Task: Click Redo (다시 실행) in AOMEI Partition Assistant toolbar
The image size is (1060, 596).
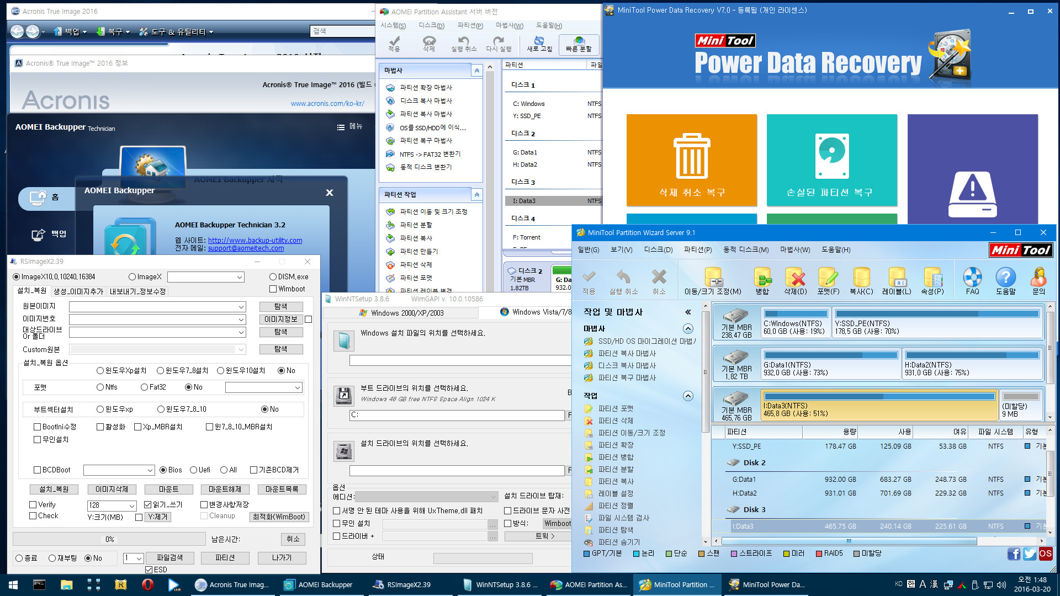Action: [x=499, y=44]
